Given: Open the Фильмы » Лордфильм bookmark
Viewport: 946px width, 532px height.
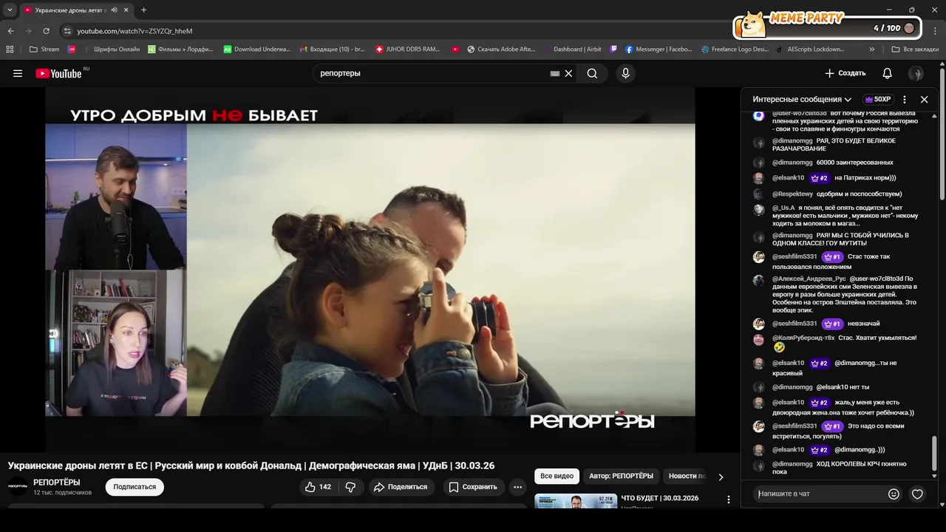Looking at the screenshot, I should (x=180, y=50).
